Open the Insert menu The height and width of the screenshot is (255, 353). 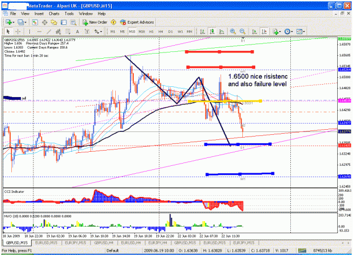pyautogui.click(x=39, y=14)
